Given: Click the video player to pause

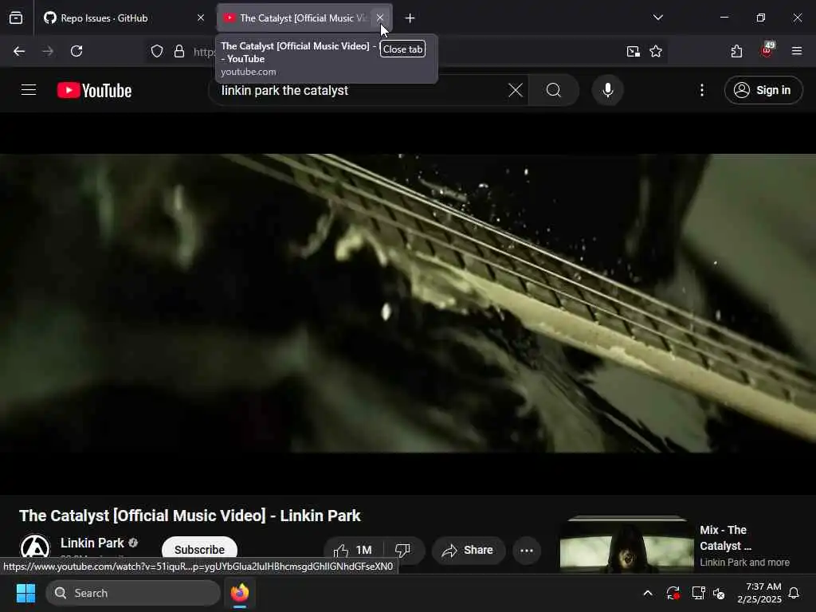Looking at the screenshot, I should (408, 303).
